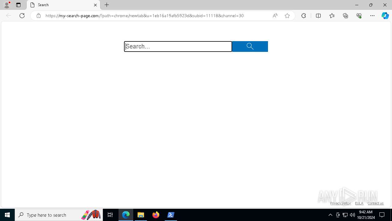
Task: Restore down the browser window
Action: [x=371, y=5]
